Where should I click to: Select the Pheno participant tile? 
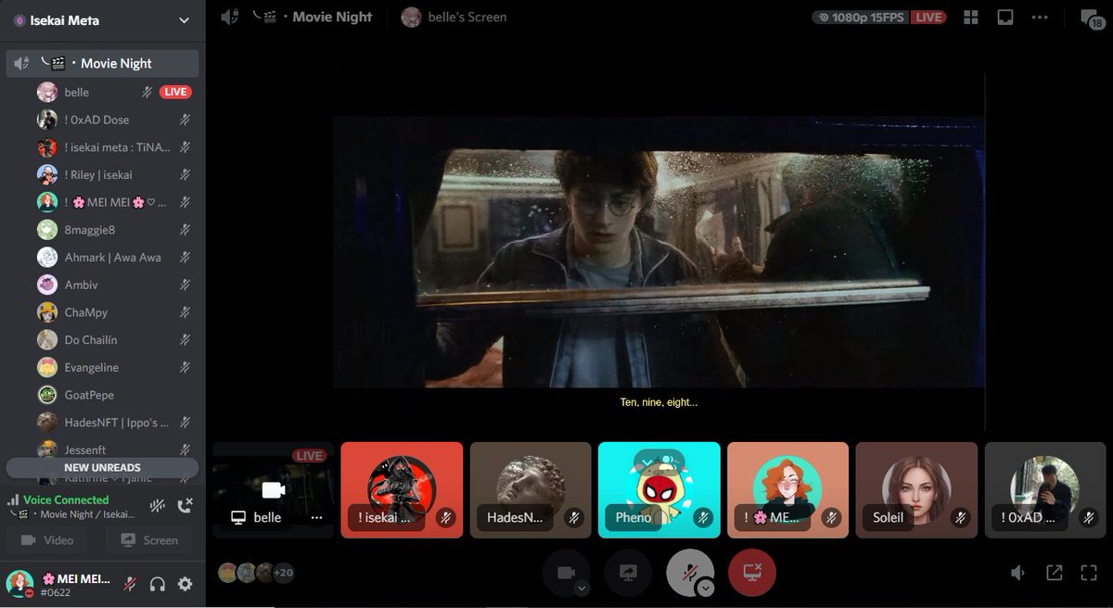click(x=659, y=489)
